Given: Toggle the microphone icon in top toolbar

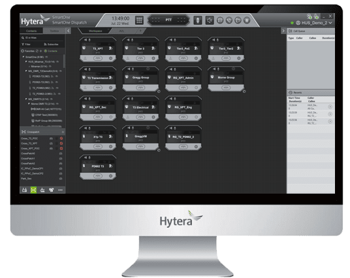Looking at the screenshot, I should [198, 20].
